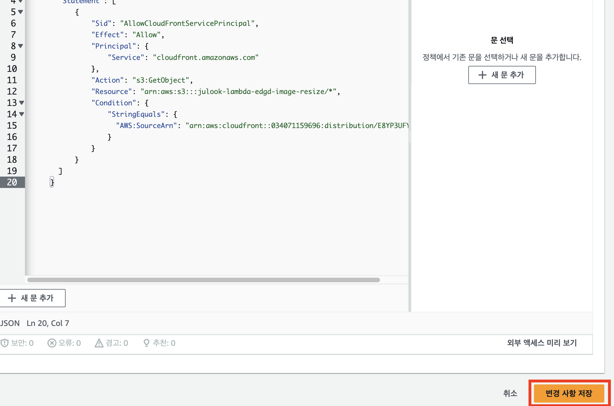614x406 pixels.
Task: Click the suggestions (추천) lightbulb icon
Action: 146,343
